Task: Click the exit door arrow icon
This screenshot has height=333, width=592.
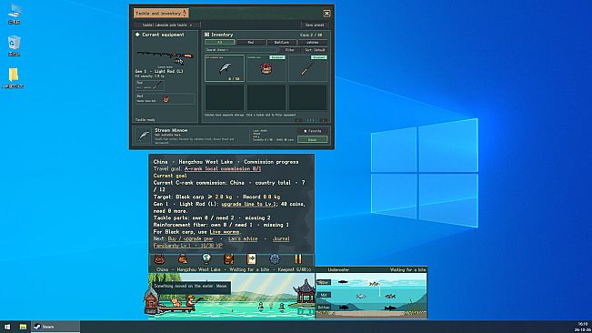Action: (252, 259)
